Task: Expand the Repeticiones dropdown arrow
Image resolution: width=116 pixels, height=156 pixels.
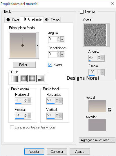Action: point(62,54)
